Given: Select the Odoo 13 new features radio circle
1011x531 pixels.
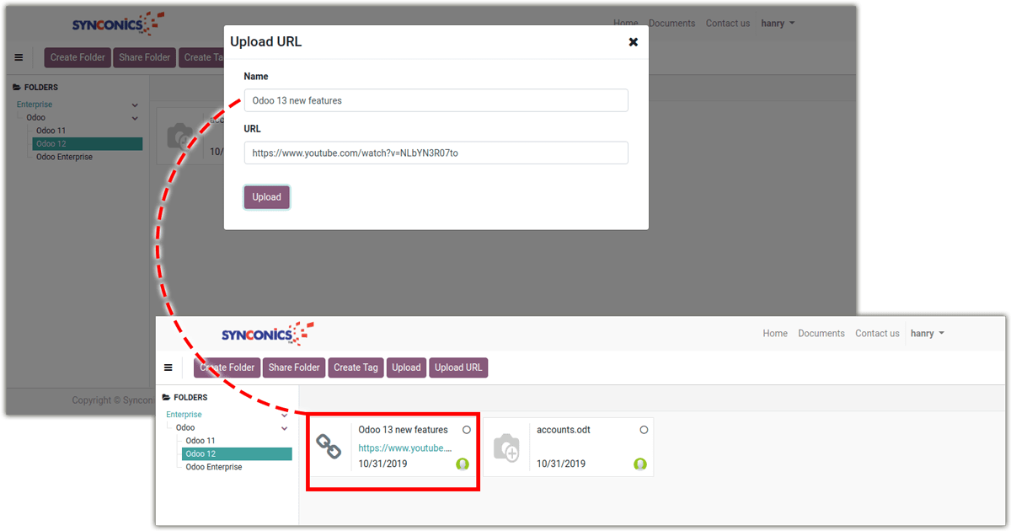Looking at the screenshot, I should point(467,430).
